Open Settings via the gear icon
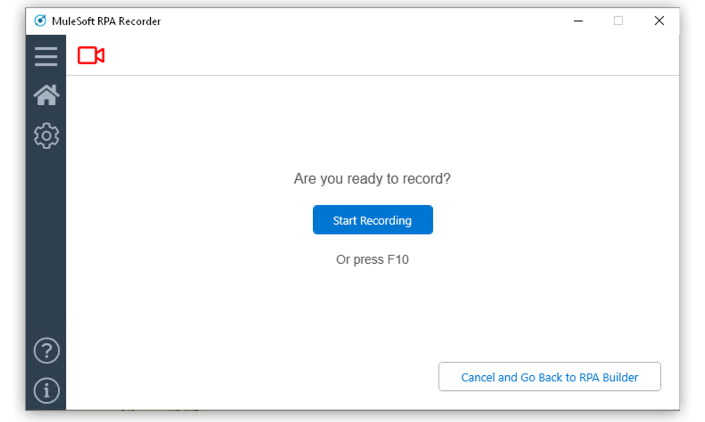This screenshot has height=422, width=705. (46, 136)
